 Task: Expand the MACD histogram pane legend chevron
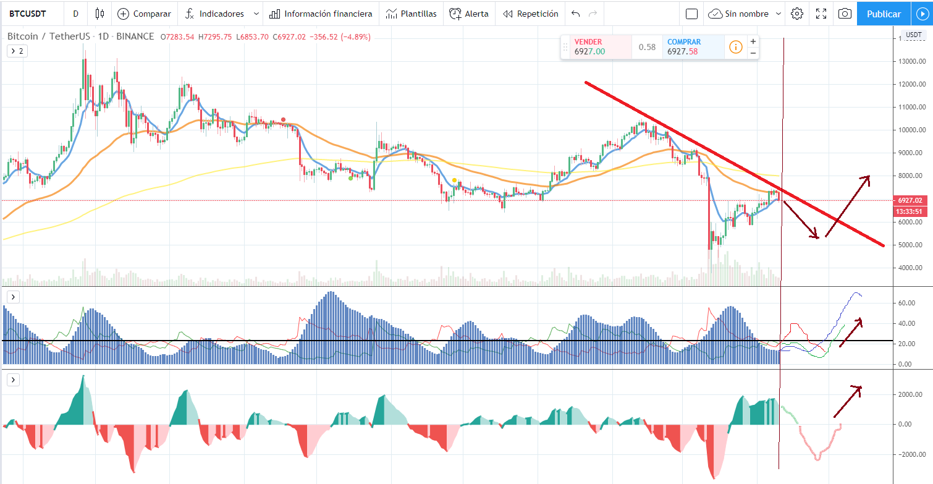(x=12, y=380)
